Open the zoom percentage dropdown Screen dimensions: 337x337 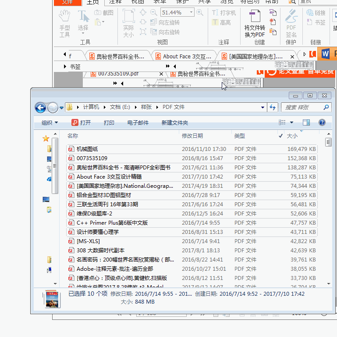tap(191, 12)
